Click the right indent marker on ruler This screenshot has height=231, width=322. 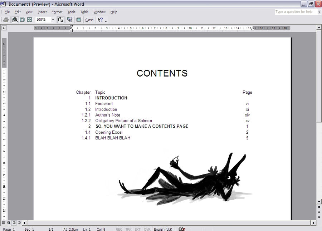[x=253, y=29]
